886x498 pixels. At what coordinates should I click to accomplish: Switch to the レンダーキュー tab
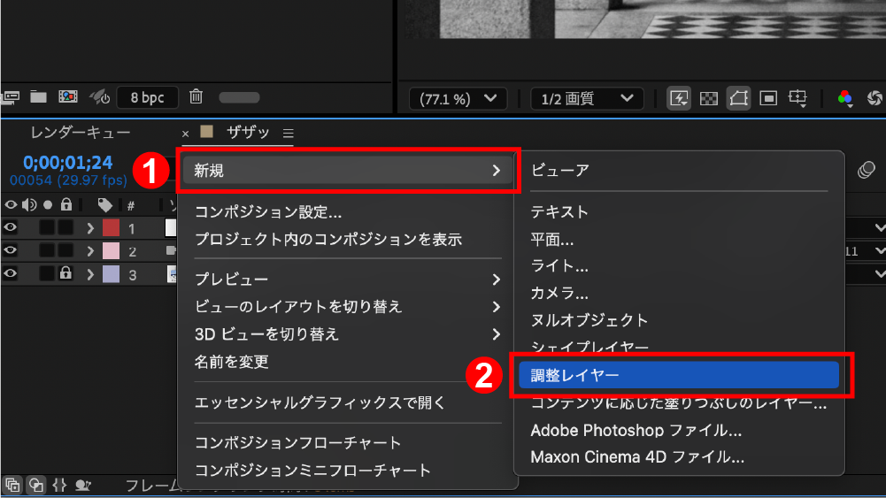pos(81,133)
